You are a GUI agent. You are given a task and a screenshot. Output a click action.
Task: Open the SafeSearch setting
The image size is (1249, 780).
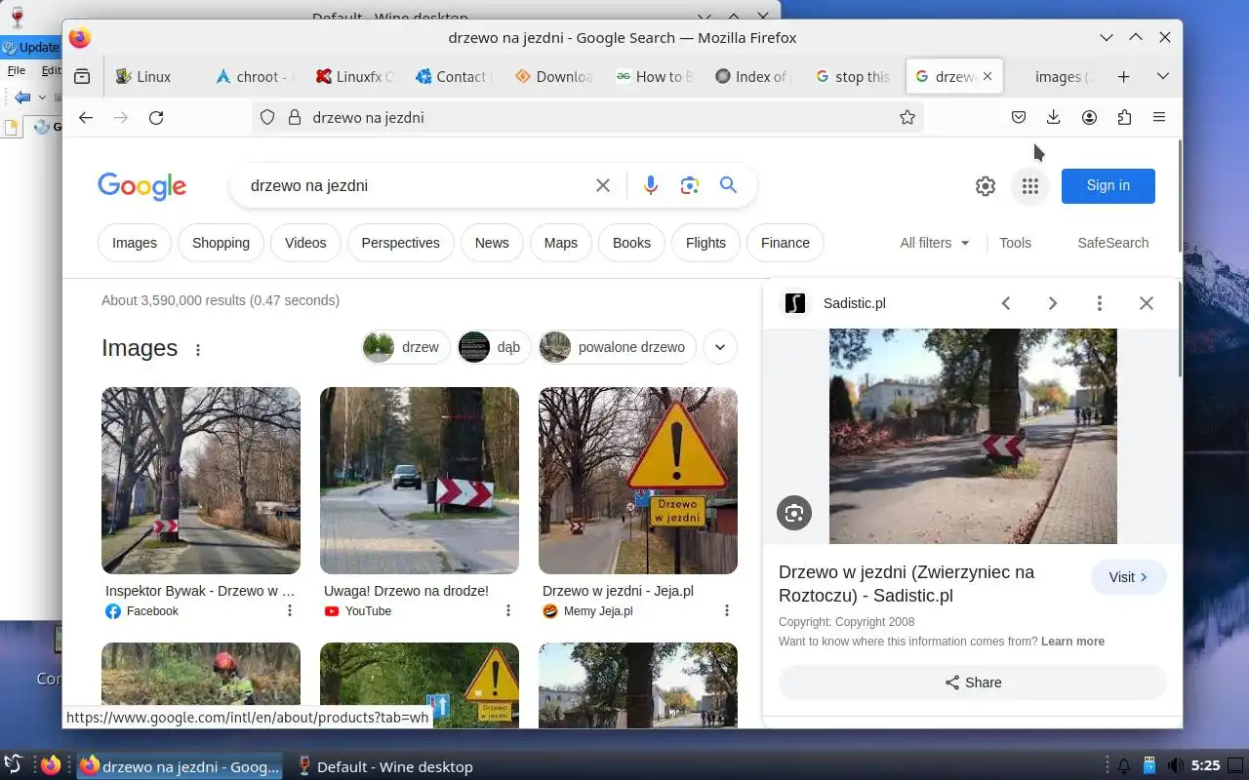point(1112,243)
